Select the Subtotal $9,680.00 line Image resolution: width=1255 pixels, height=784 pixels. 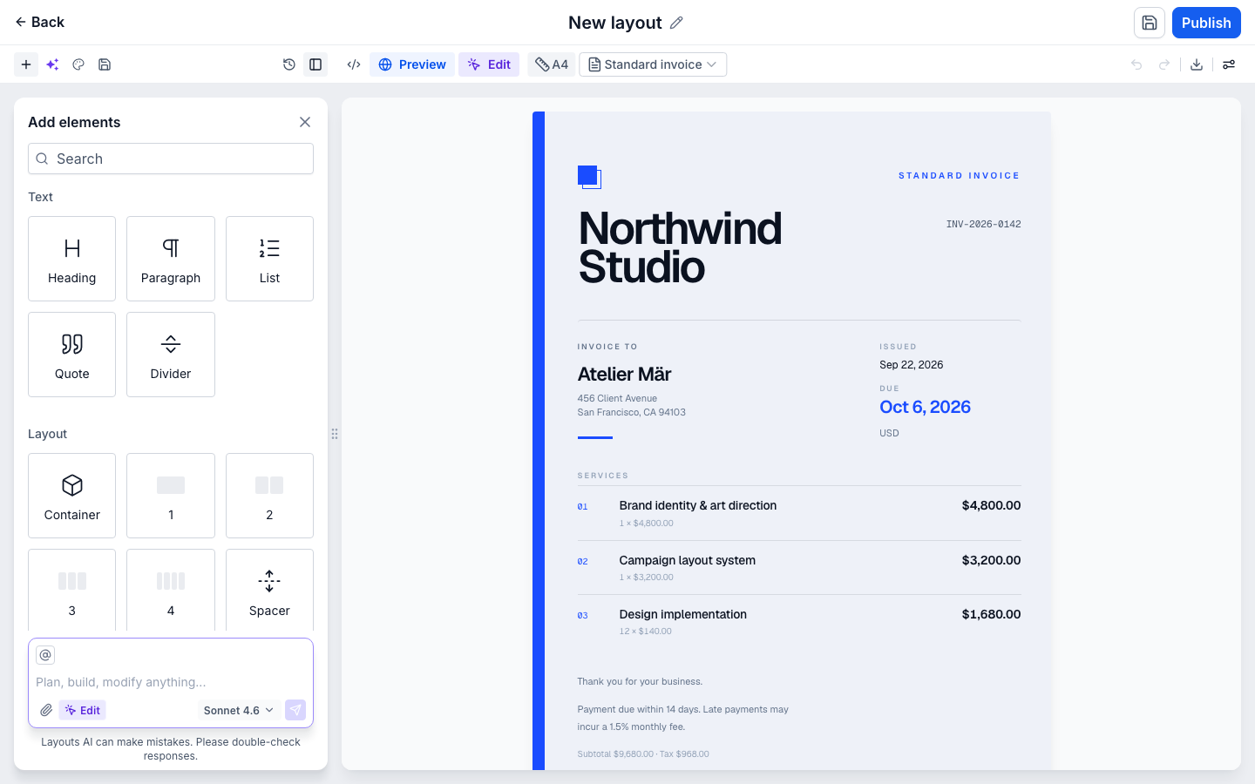643,754
